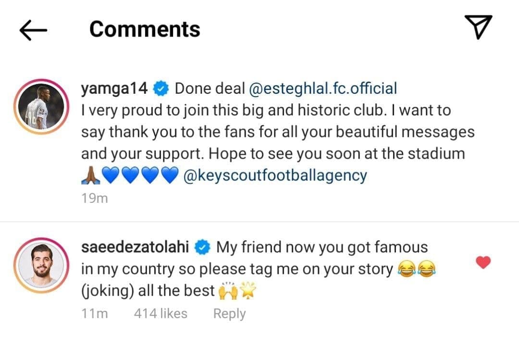The width and height of the screenshot is (519, 346).
Task: Open yamga14's profile picture
Action: tap(44, 107)
